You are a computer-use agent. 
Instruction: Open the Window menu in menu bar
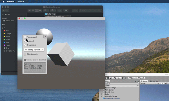[x=21, y=1]
